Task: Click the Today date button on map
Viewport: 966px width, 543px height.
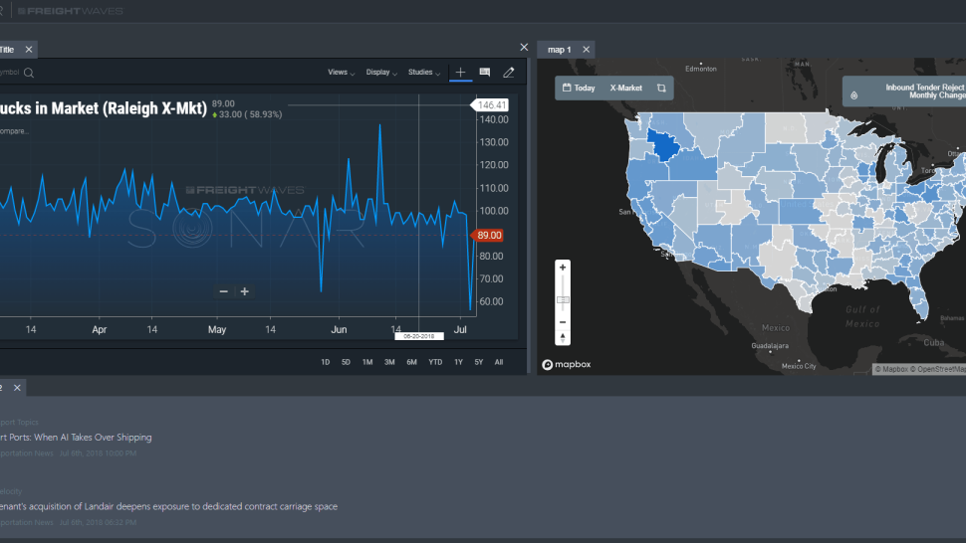Action: point(579,88)
